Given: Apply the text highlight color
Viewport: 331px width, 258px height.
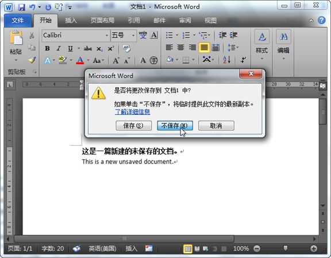Looking at the screenshot, I should (63, 60).
